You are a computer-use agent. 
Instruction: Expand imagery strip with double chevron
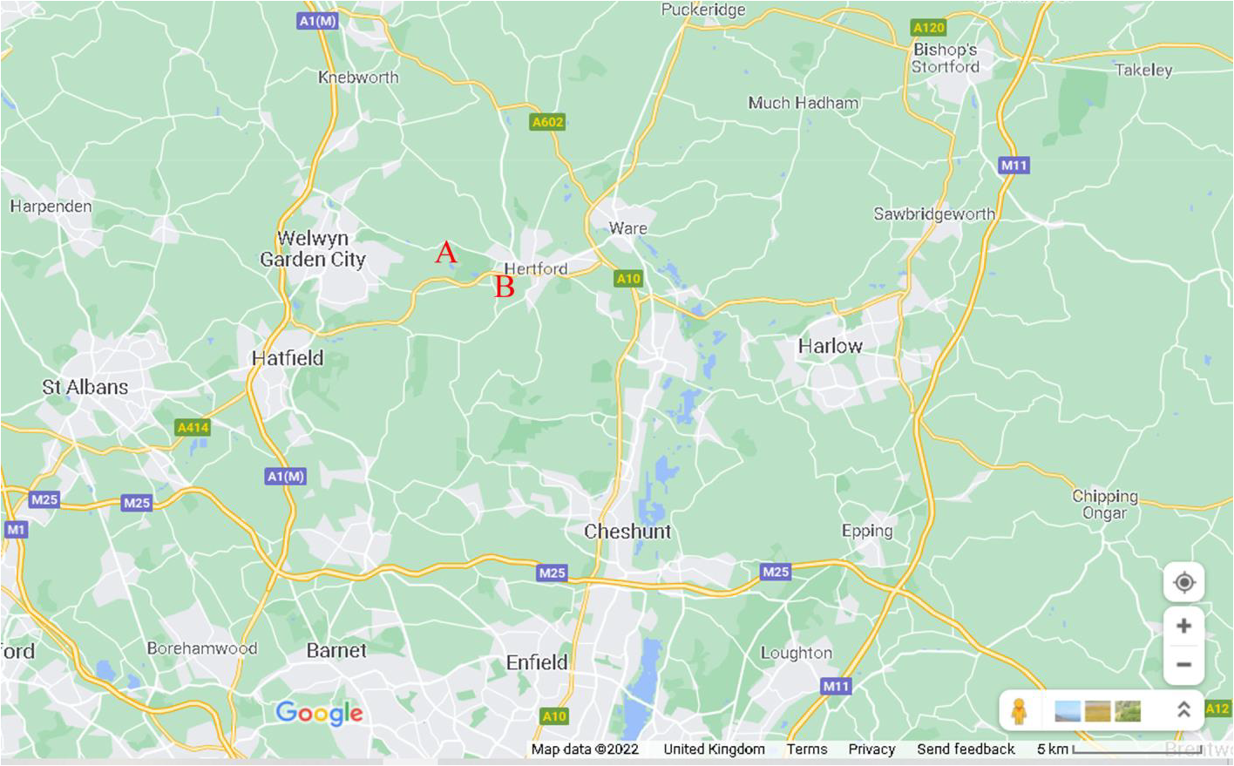tap(1183, 709)
